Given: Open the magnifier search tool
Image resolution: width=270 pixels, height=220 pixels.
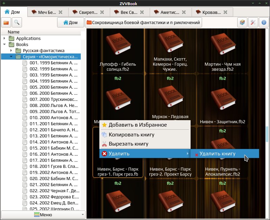Looking at the screenshot, I should pyautogui.click(x=17, y=22).
